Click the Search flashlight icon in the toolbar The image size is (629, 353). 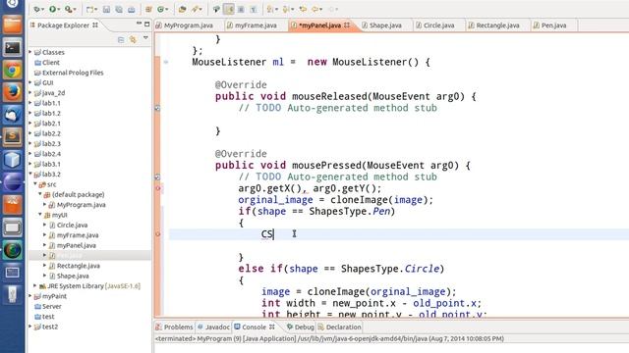click(196, 9)
